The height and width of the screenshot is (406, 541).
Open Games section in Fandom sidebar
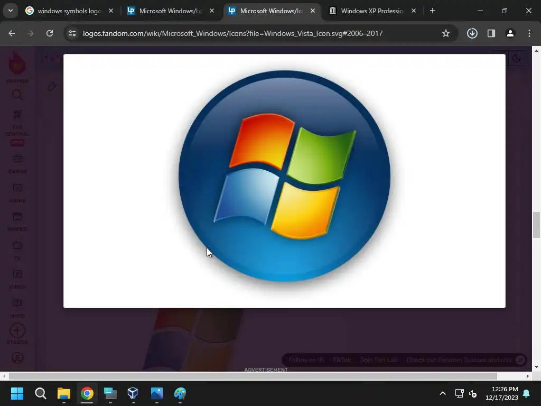(x=17, y=164)
